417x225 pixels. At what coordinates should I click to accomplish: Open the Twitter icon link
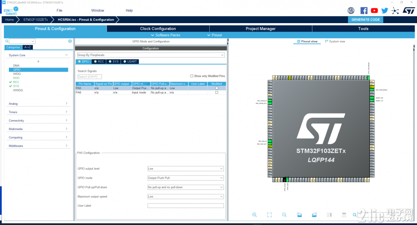click(385, 11)
